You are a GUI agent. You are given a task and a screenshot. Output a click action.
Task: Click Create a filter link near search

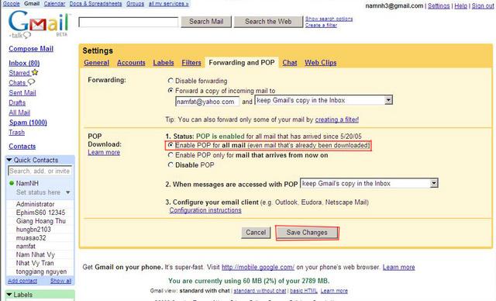(x=321, y=25)
